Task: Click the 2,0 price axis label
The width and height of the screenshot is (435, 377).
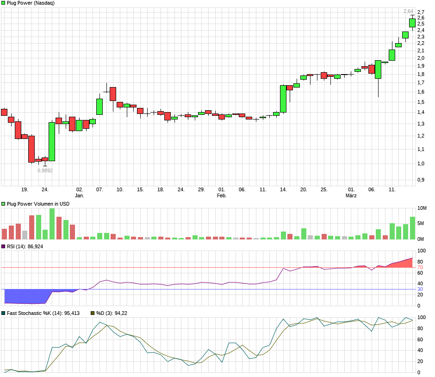Action: (x=421, y=58)
